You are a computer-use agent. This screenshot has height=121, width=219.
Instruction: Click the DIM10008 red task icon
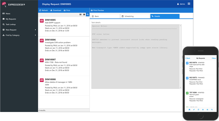coord(42,80)
